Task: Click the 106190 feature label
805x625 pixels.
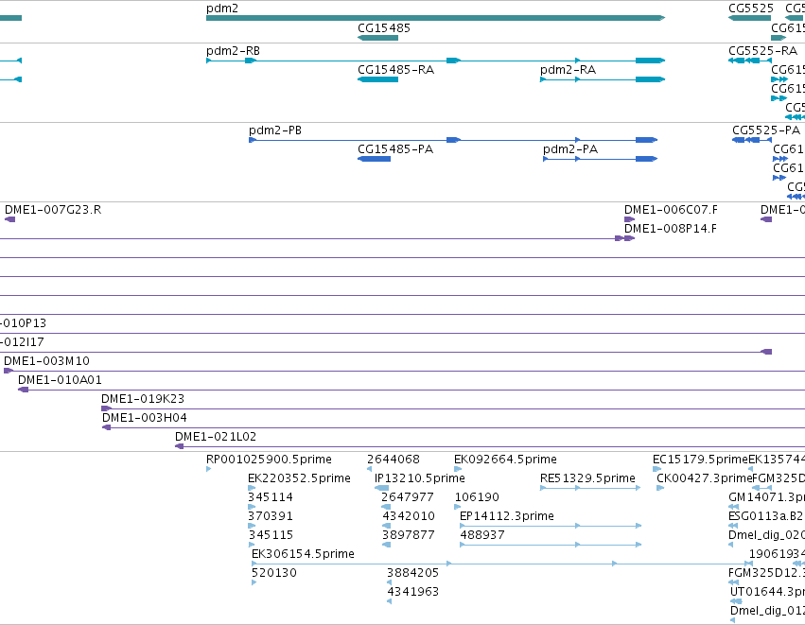Action: point(477,497)
